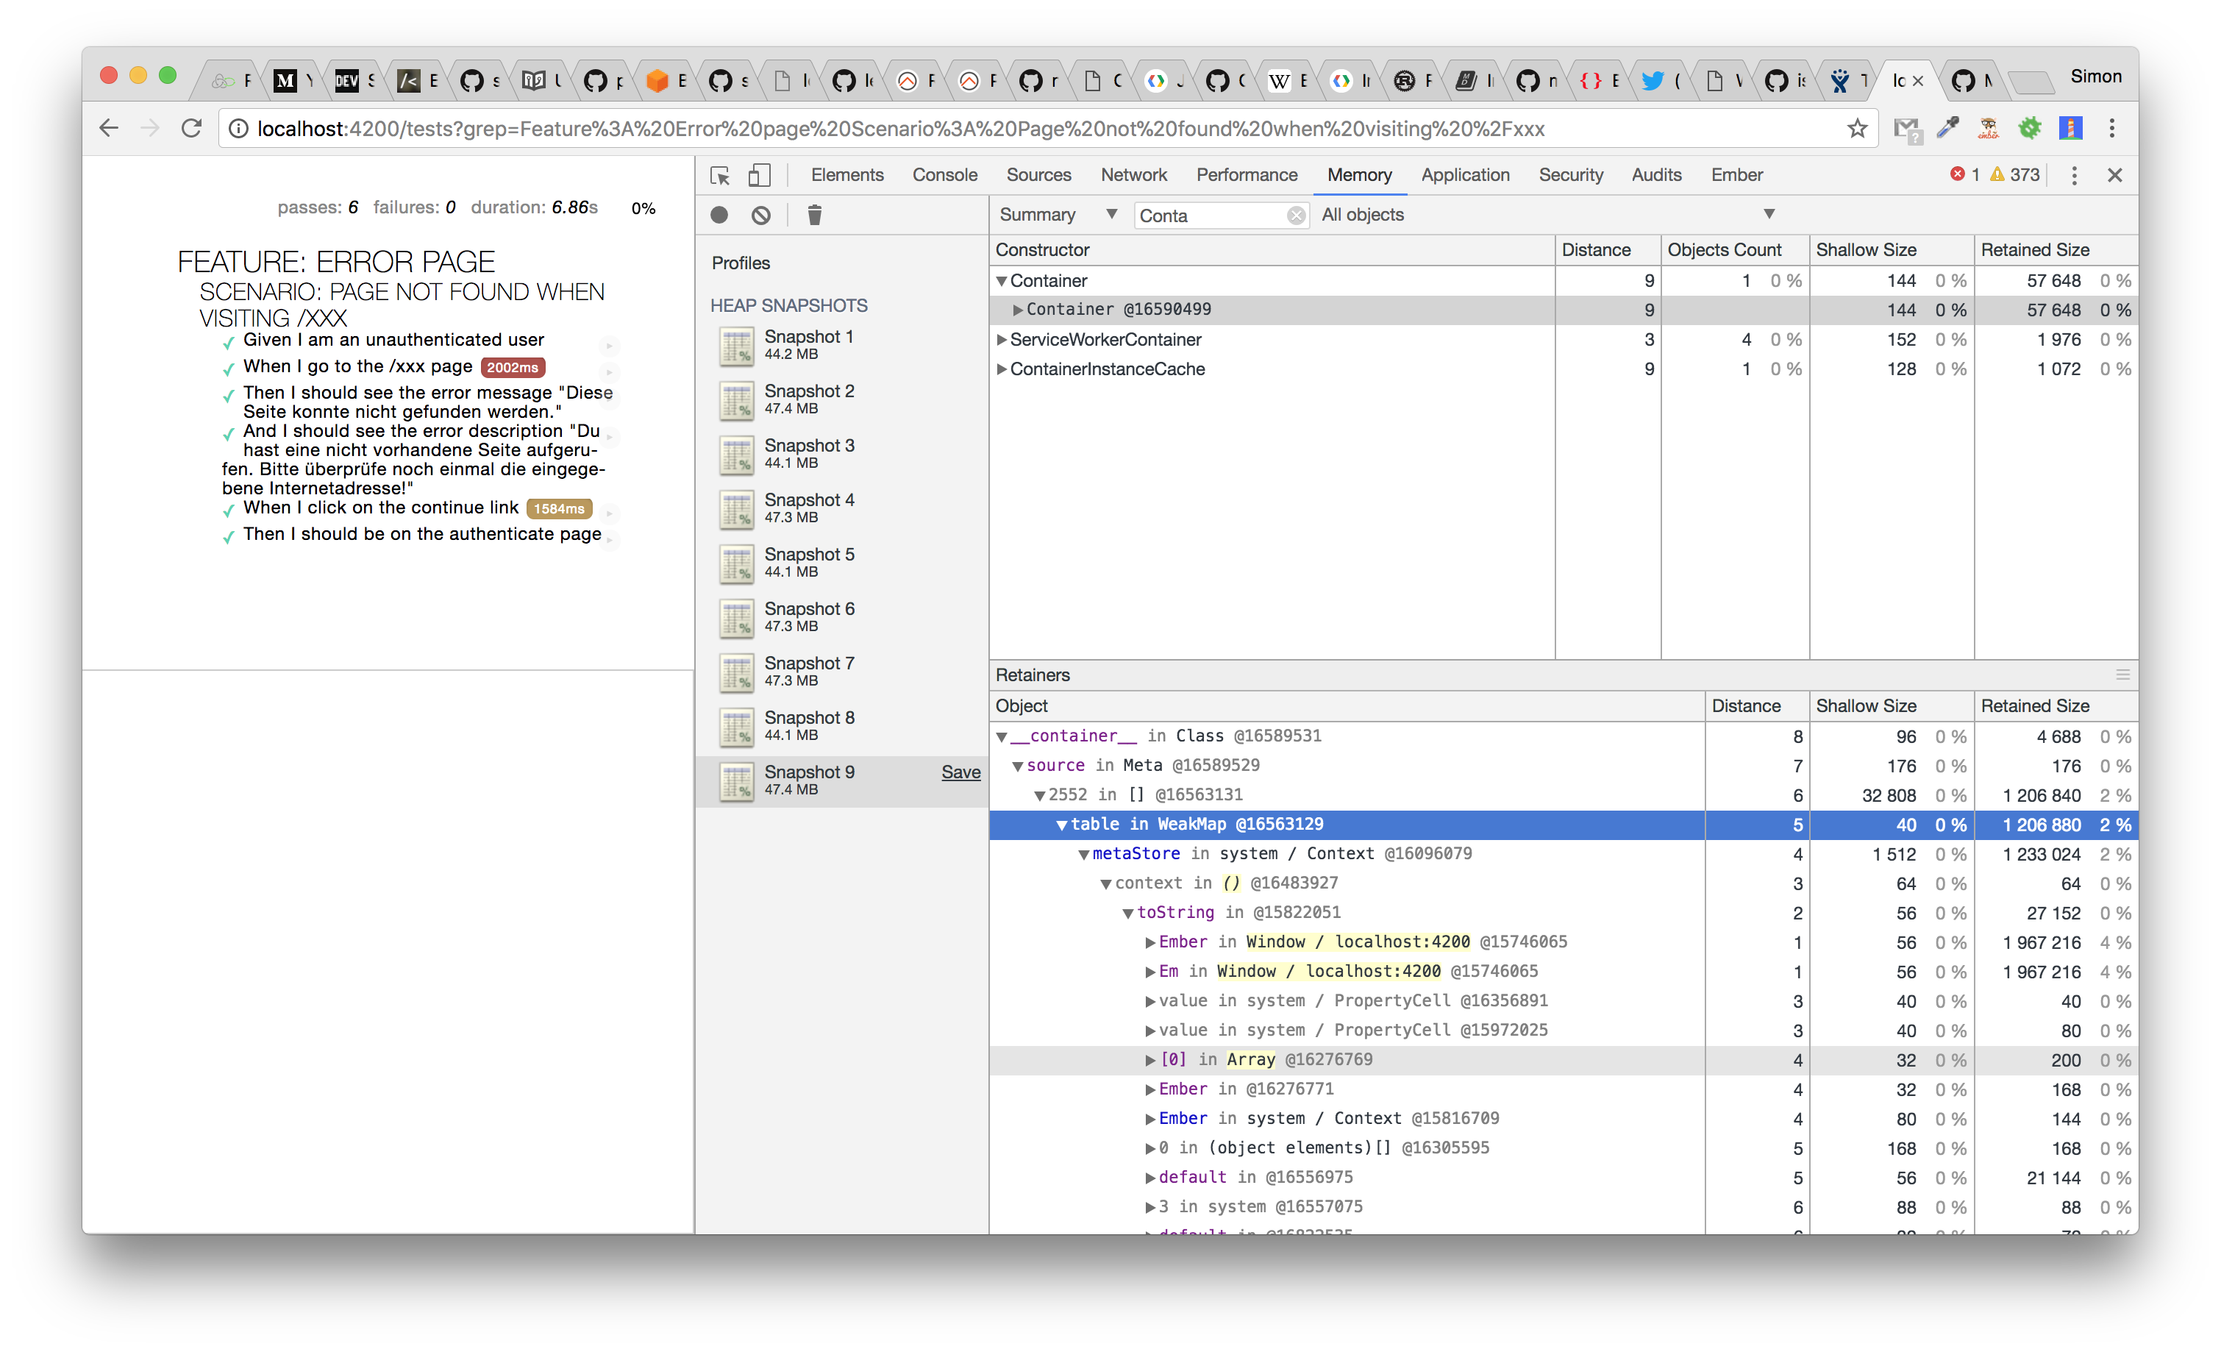2221x1352 pixels.
Task: Sort by the Retained Size column header
Action: click(2036, 249)
